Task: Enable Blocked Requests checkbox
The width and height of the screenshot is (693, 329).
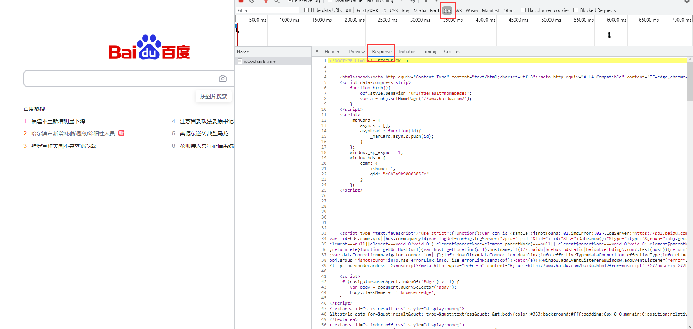Action: [576, 10]
